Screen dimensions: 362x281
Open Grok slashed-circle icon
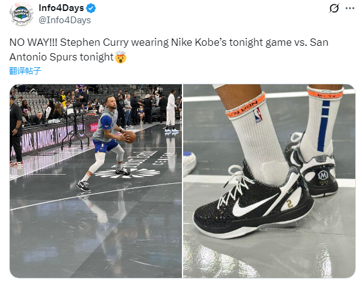click(334, 9)
